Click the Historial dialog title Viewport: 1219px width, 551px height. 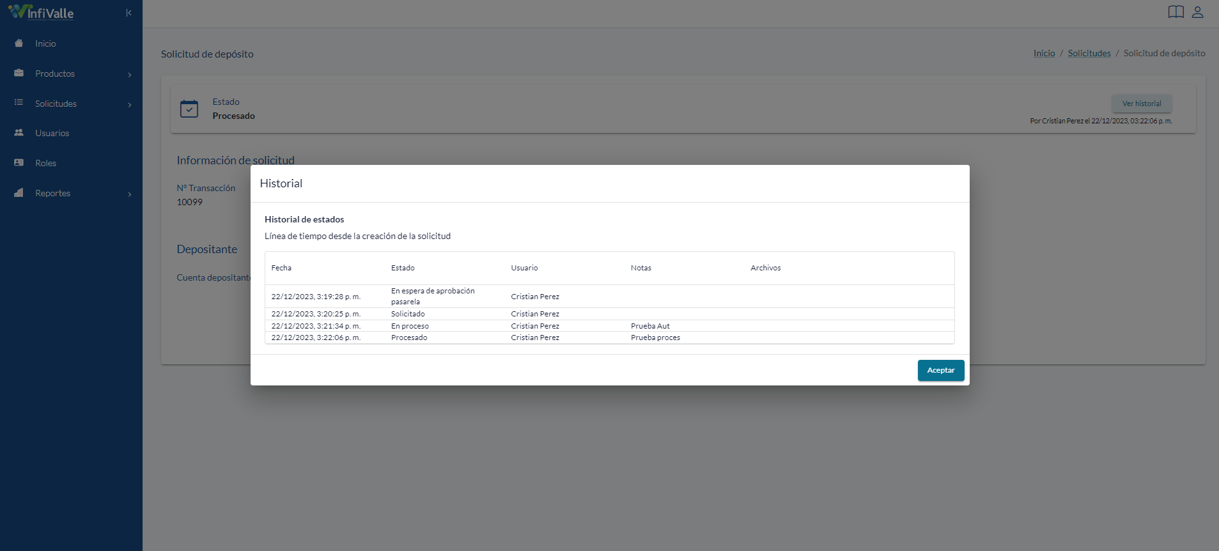pos(281,183)
